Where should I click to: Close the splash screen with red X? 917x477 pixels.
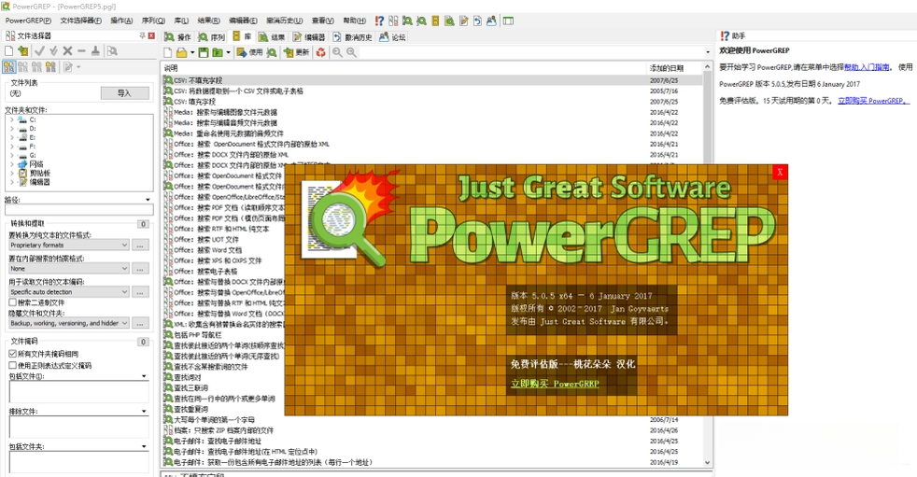click(x=780, y=172)
